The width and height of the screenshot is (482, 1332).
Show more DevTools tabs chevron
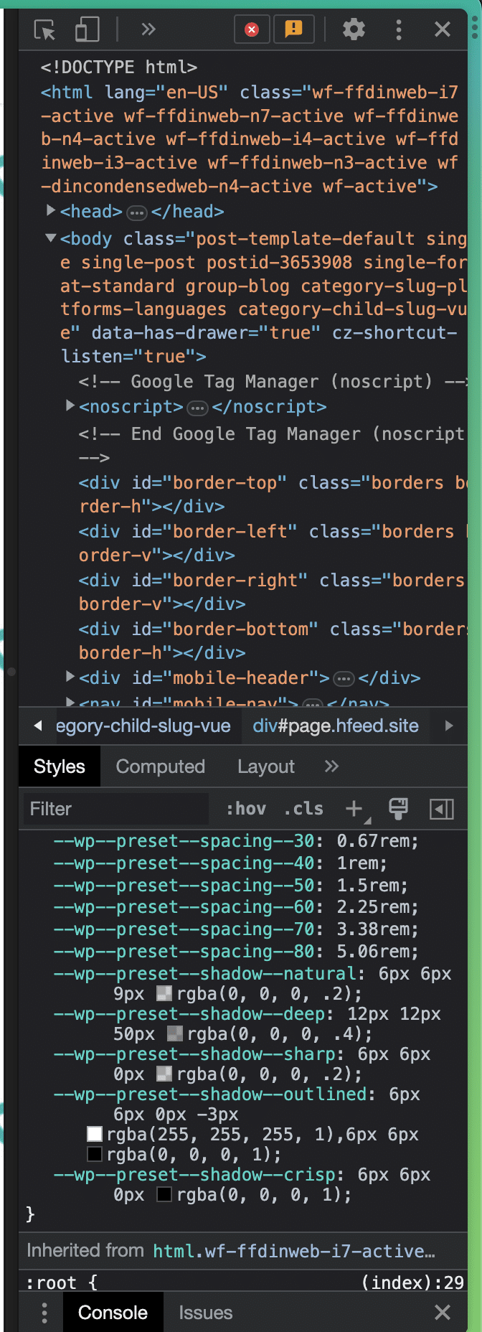click(x=148, y=29)
